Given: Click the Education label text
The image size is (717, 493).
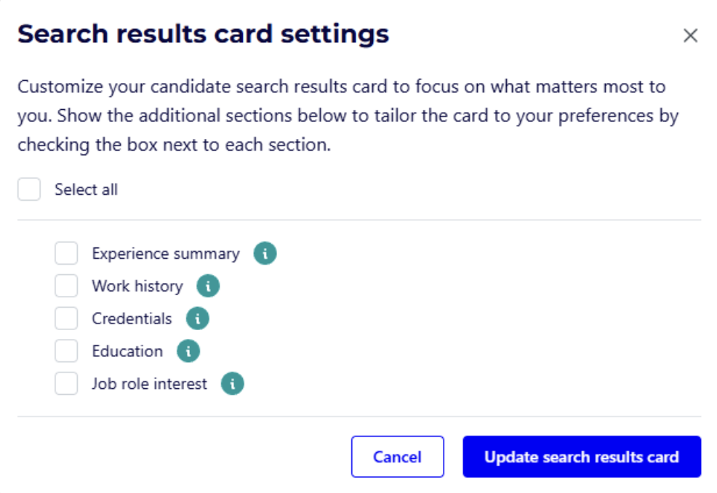Looking at the screenshot, I should 127,351.
